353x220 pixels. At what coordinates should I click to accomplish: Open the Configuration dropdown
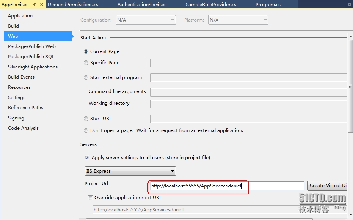[146, 20]
